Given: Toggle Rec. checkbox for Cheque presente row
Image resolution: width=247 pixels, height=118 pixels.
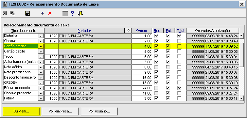Looking at the screenshot, I should [156, 93].
